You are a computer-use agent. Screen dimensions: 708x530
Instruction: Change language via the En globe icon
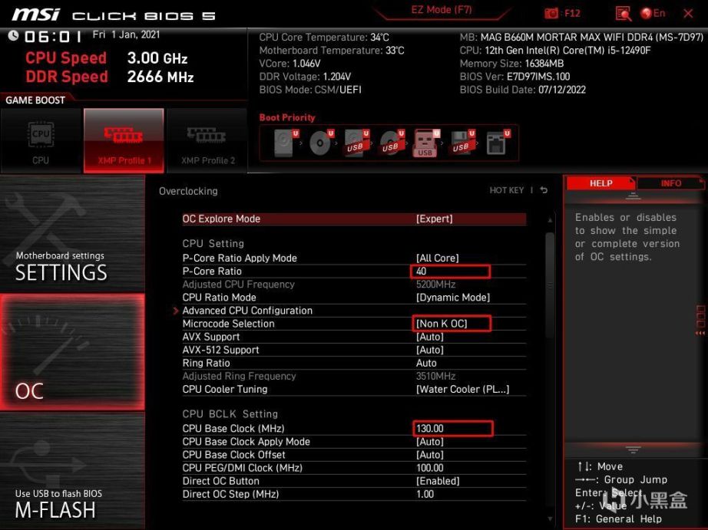click(x=653, y=13)
